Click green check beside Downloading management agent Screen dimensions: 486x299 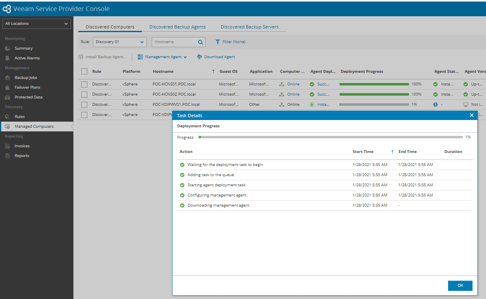pyautogui.click(x=182, y=205)
